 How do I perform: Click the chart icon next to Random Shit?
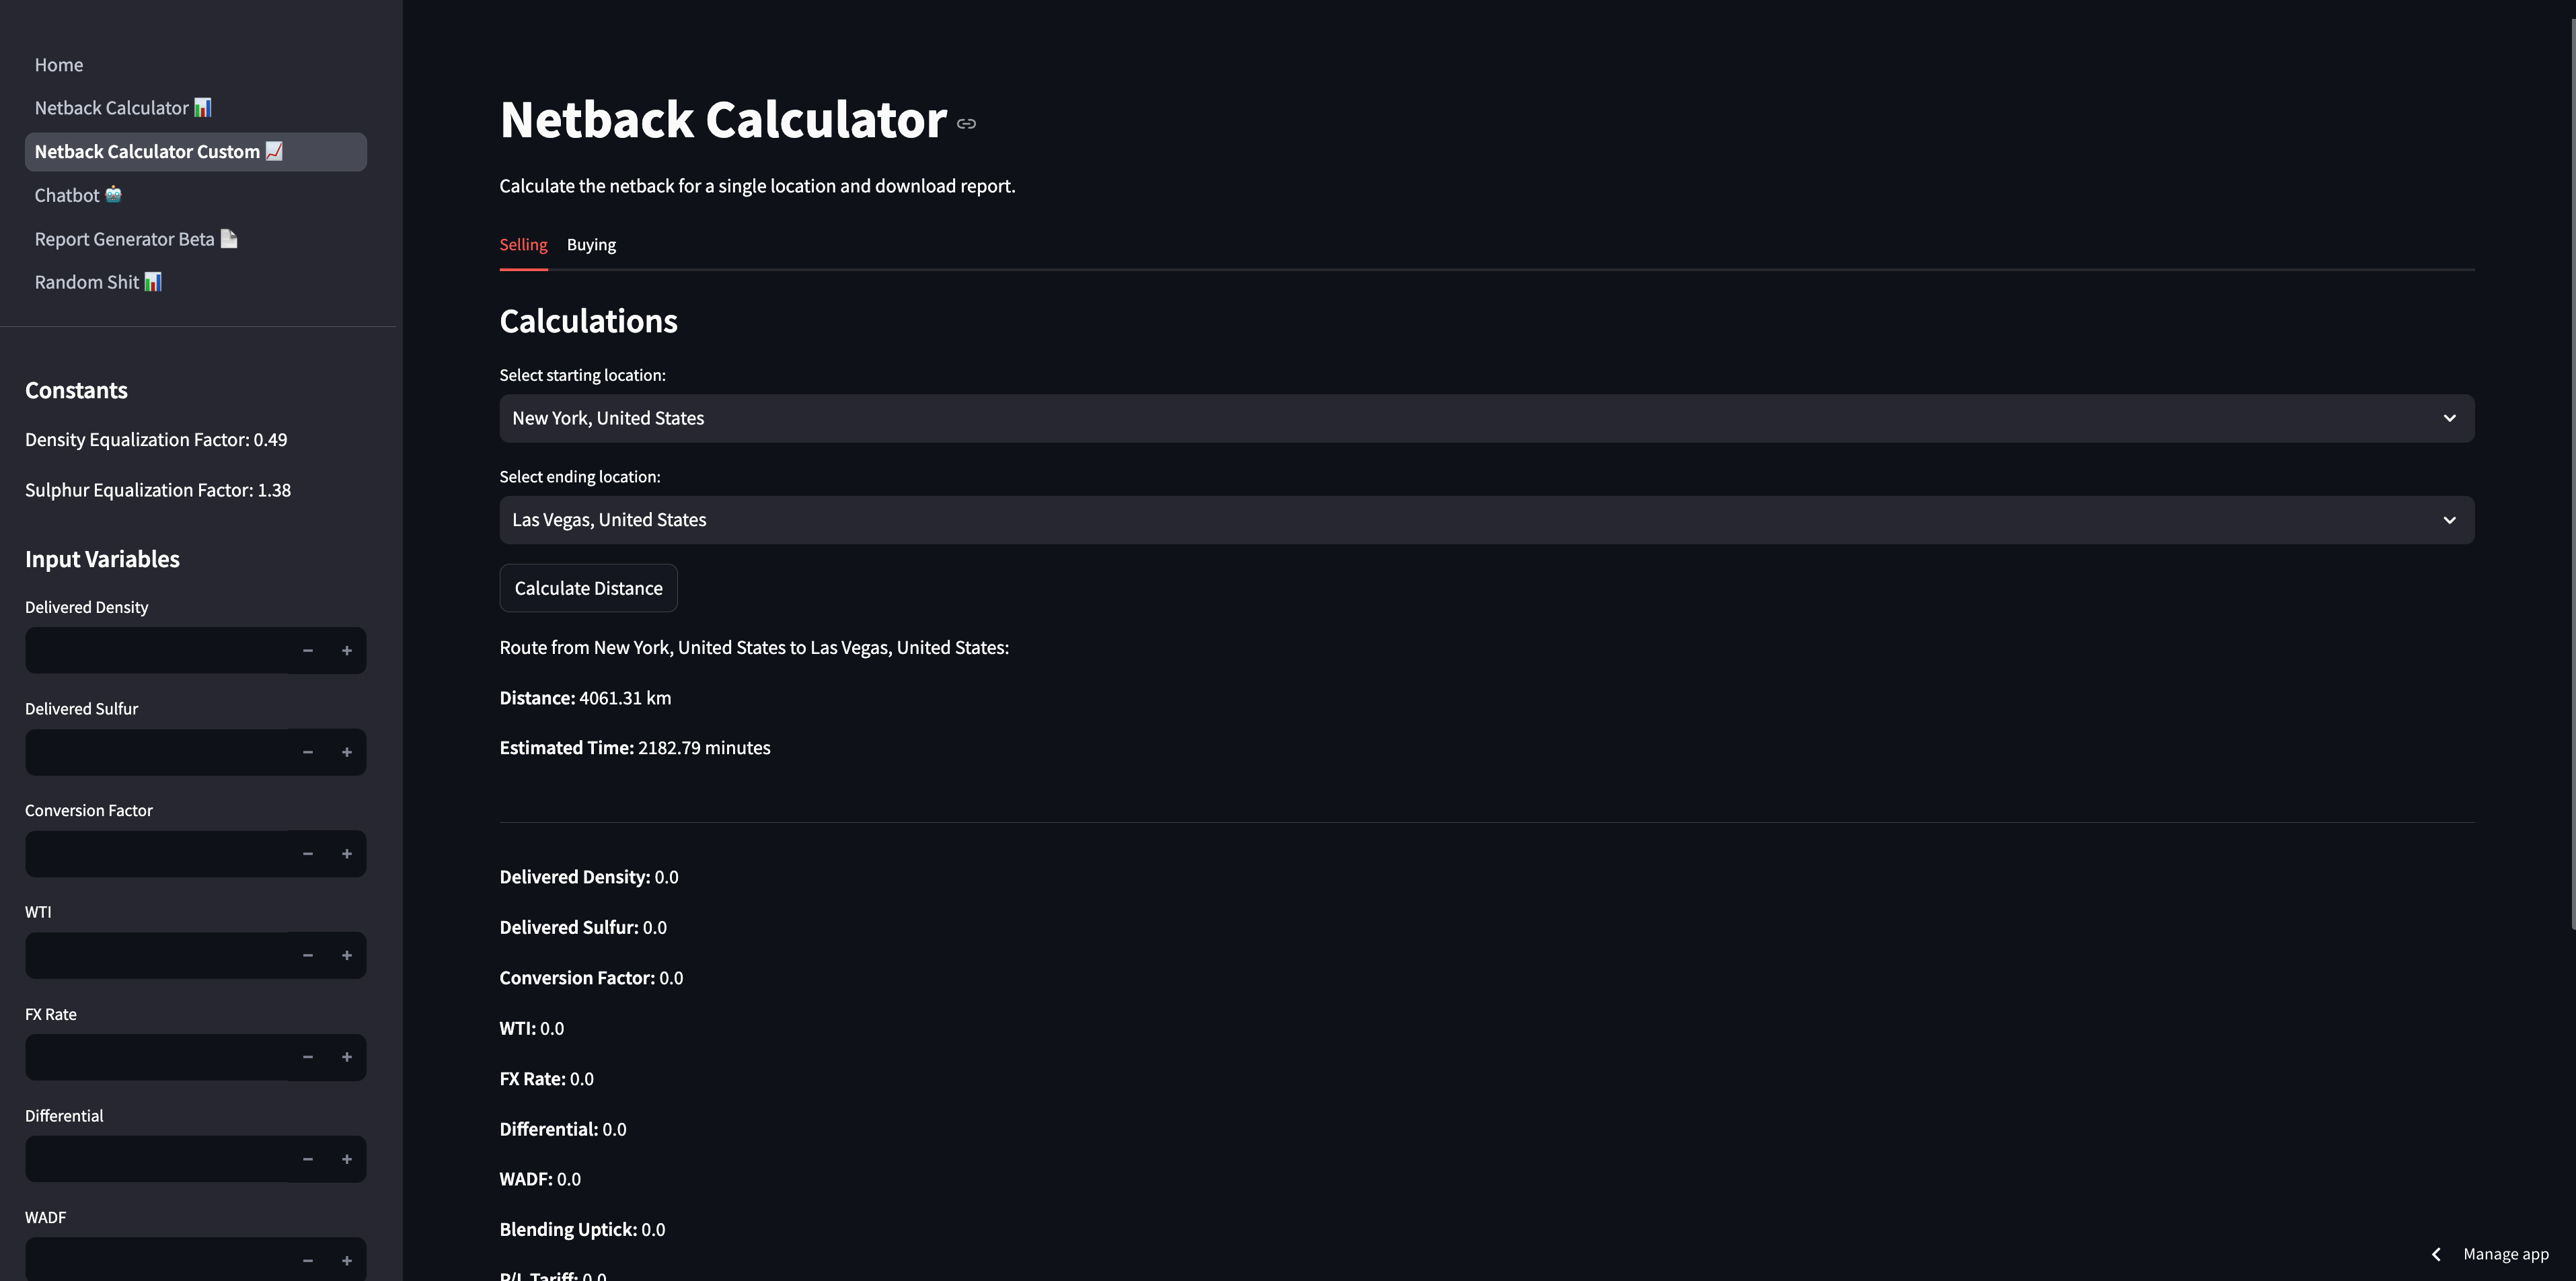coord(154,281)
